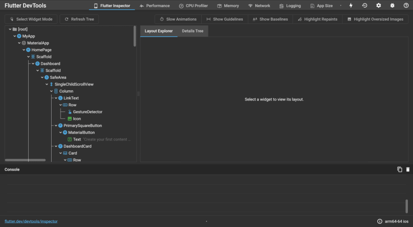Collapse the Column node chevron
This screenshot has width=413, height=227.
[x=51, y=91]
